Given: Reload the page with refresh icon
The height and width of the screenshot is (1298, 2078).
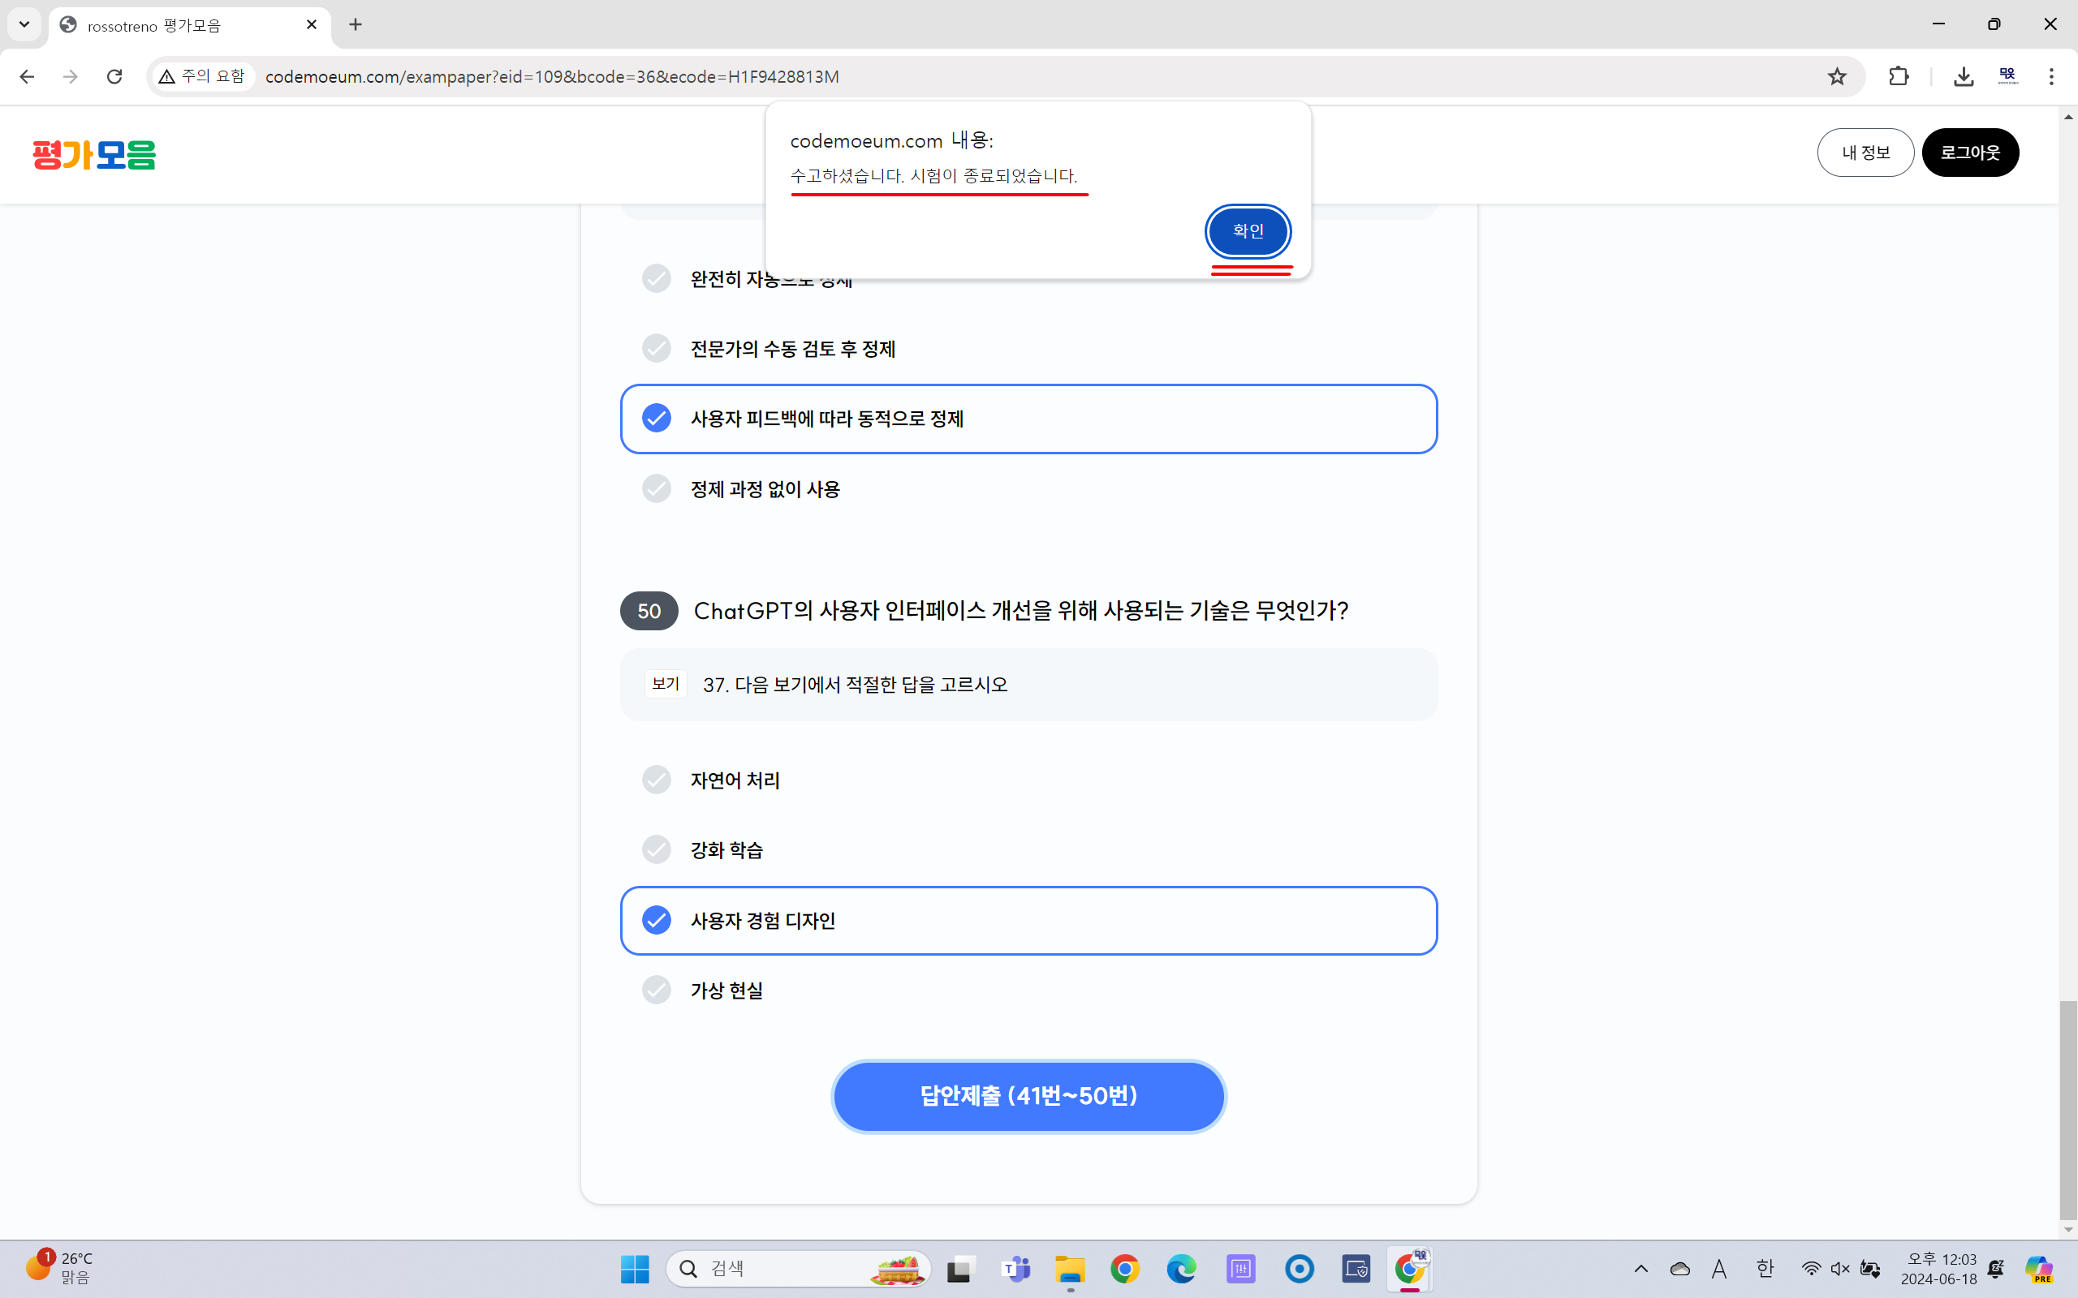Looking at the screenshot, I should (114, 76).
